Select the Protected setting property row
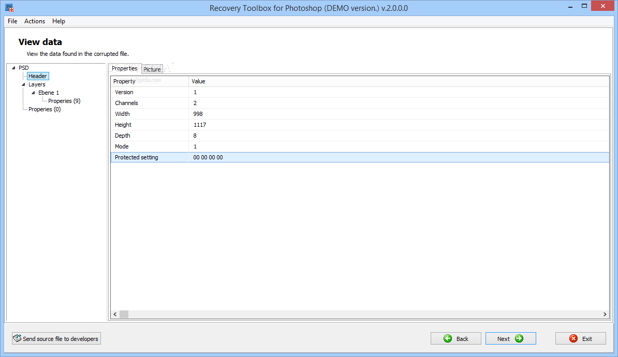The width and height of the screenshot is (618, 357). (360, 157)
